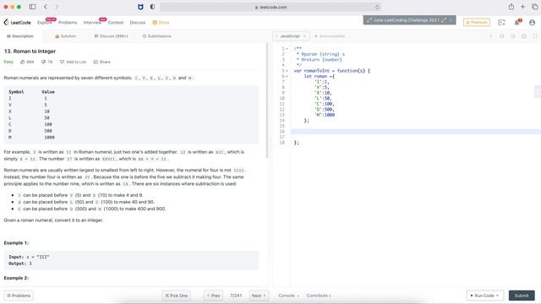The height and width of the screenshot is (304, 541).
Task: Click the privacy report half-shield icon
Action: (152, 7)
